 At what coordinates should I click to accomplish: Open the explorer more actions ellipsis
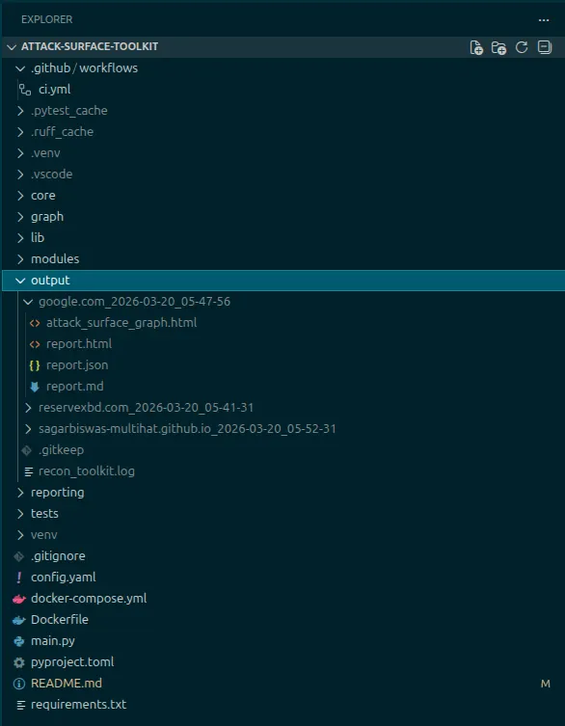(x=543, y=20)
